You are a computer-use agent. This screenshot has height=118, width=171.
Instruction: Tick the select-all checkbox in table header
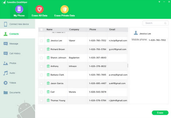(x=41, y=29)
